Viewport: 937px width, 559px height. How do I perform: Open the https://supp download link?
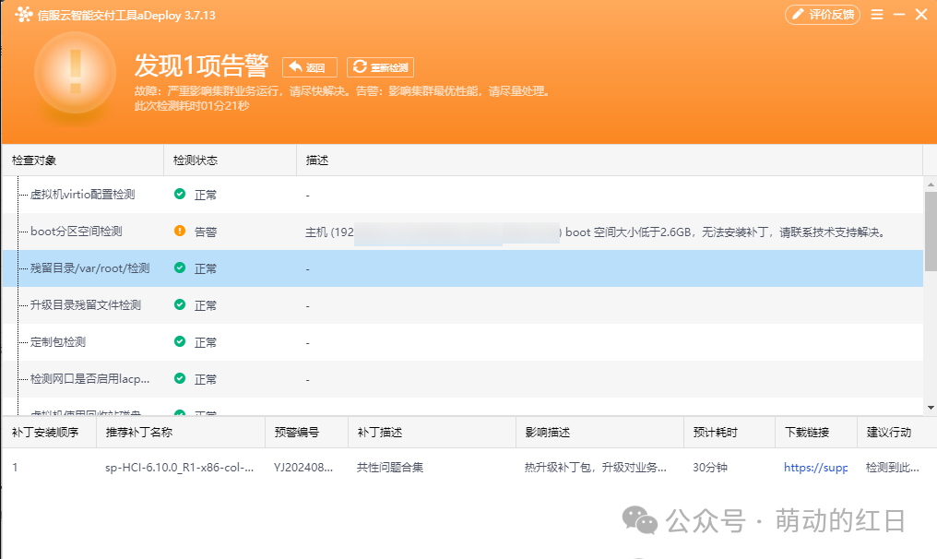click(x=815, y=468)
